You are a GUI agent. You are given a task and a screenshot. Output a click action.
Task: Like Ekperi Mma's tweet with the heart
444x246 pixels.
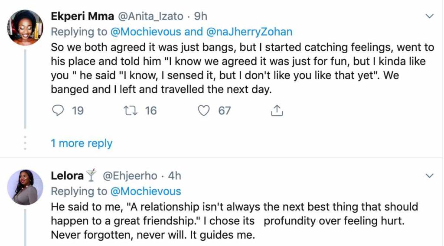pyautogui.click(x=204, y=111)
